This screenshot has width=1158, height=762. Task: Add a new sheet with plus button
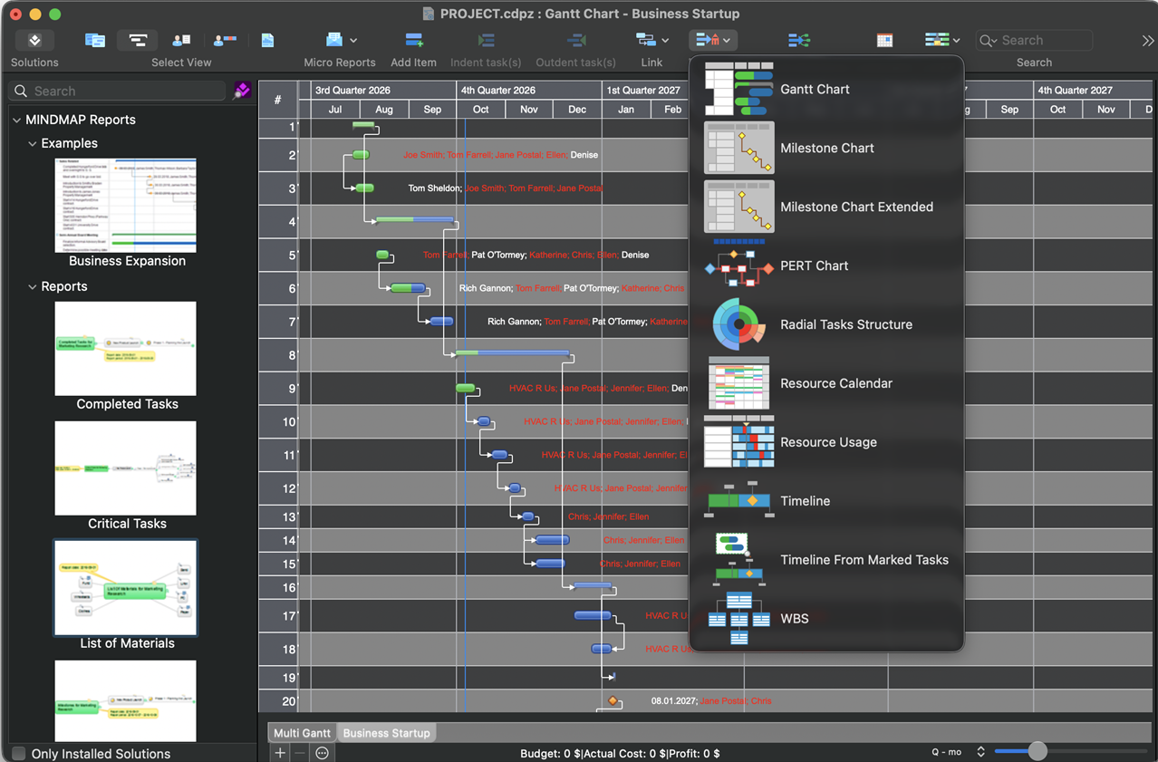[x=280, y=753]
